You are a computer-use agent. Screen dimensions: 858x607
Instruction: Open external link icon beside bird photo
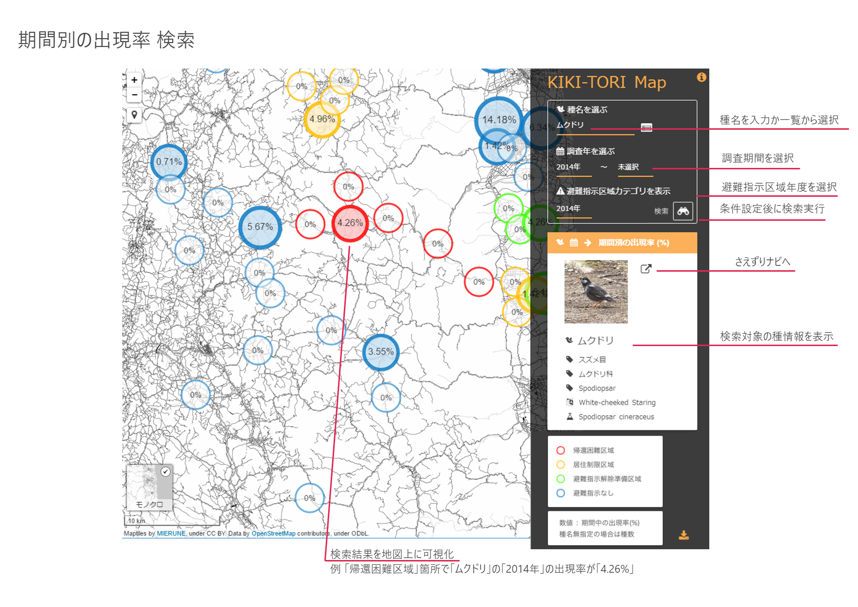[x=646, y=269]
